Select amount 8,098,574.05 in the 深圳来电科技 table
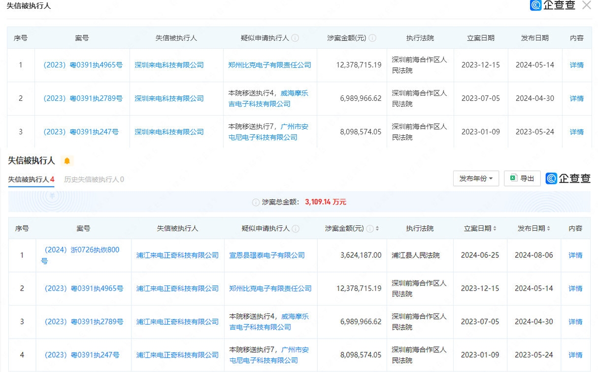The image size is (598, 372). click(x=361, y=132)
